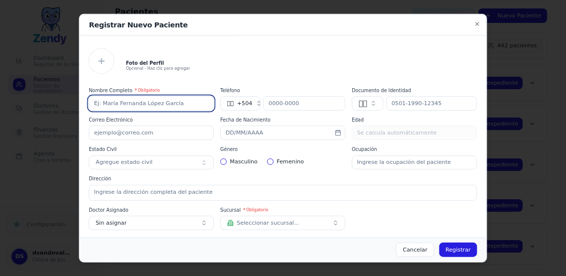Click the Registrar button
The height and width of the screenshot is (276, 566).
click(x=458, y=250)
